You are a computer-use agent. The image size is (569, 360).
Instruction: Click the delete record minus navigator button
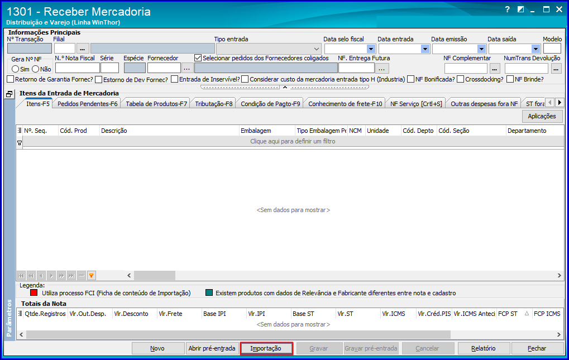point(82,276)
